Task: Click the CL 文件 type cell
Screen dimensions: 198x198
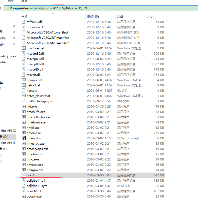Action: pyautogui.click(x=123, y=90)
